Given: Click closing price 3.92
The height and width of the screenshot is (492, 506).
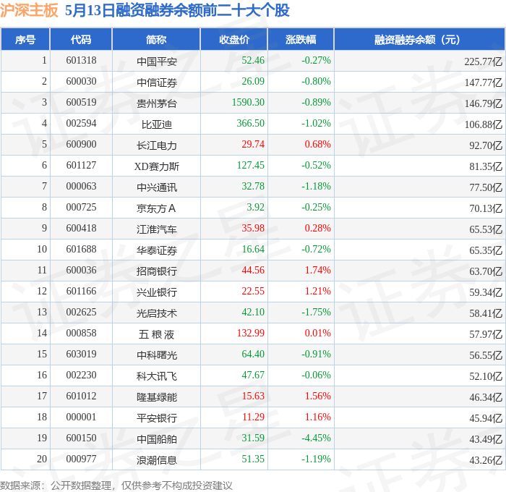Looking at the screenshot, I should tap(256, 208).
